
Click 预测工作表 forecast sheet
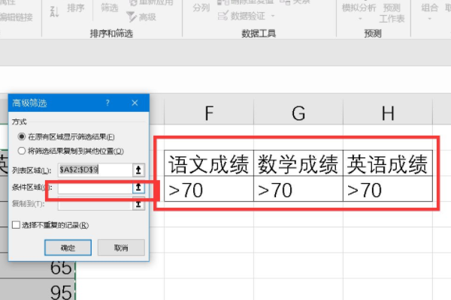coord(392,13)
